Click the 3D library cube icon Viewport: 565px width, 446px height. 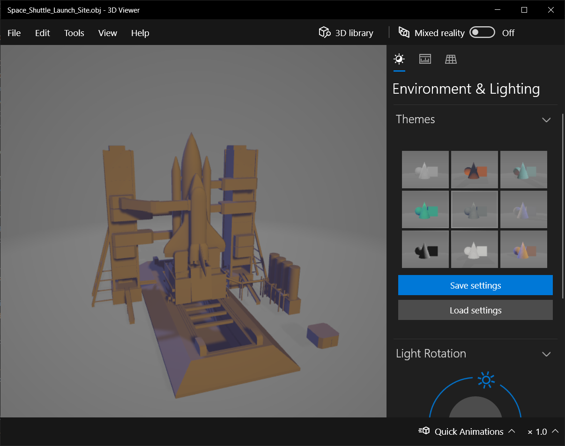pos(324,32)
